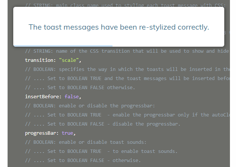Click the insertBefore property name
The height and width of the screenshot is (167, 236).
pyautogui.click(x=42, y=96)
